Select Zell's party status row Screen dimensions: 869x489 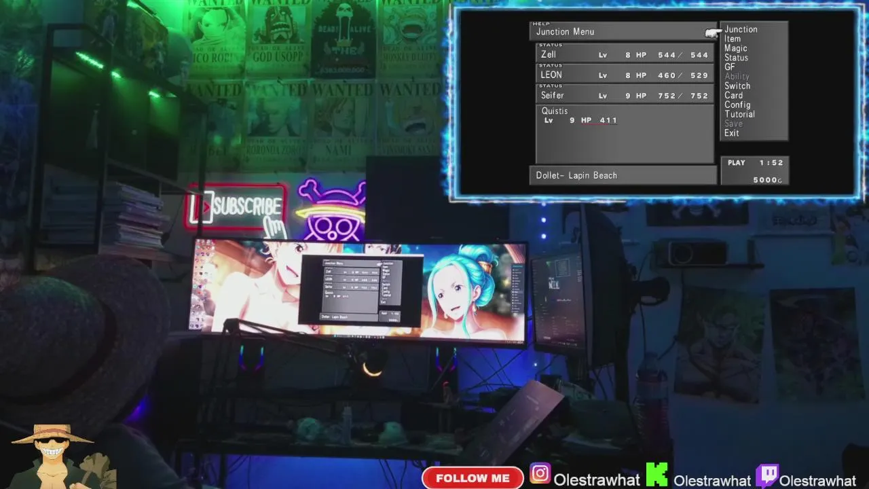point(625,54)
